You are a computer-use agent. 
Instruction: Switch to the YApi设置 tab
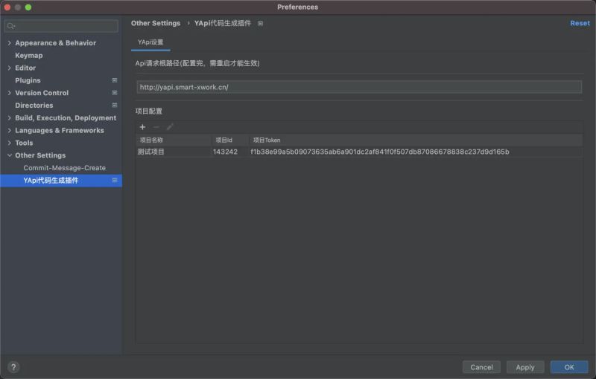[150, 42]
